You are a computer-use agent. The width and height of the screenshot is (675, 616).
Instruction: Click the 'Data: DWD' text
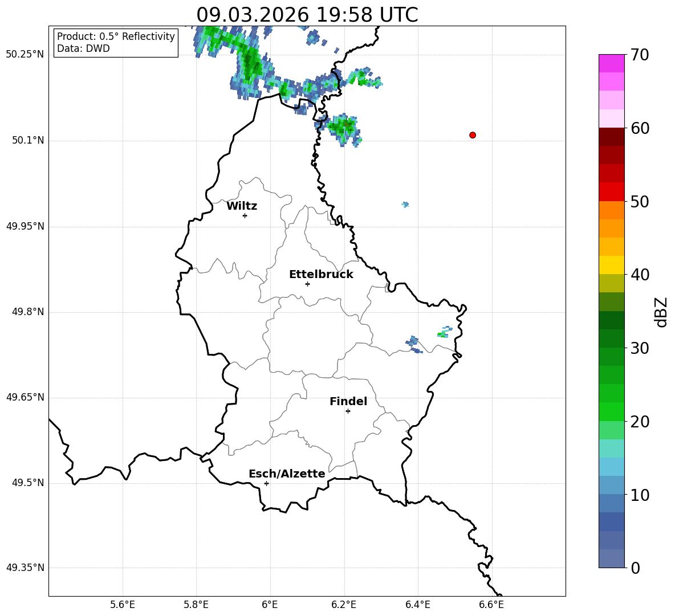click(83, 48)
